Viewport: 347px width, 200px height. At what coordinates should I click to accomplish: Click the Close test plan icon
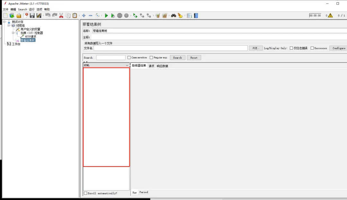coord(27,15)
